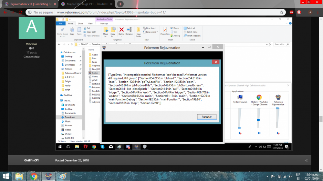Click the Skype icon in the embedded taskbar
The height and width of the screenshot is (181, 323).
[x=102, y=147]
